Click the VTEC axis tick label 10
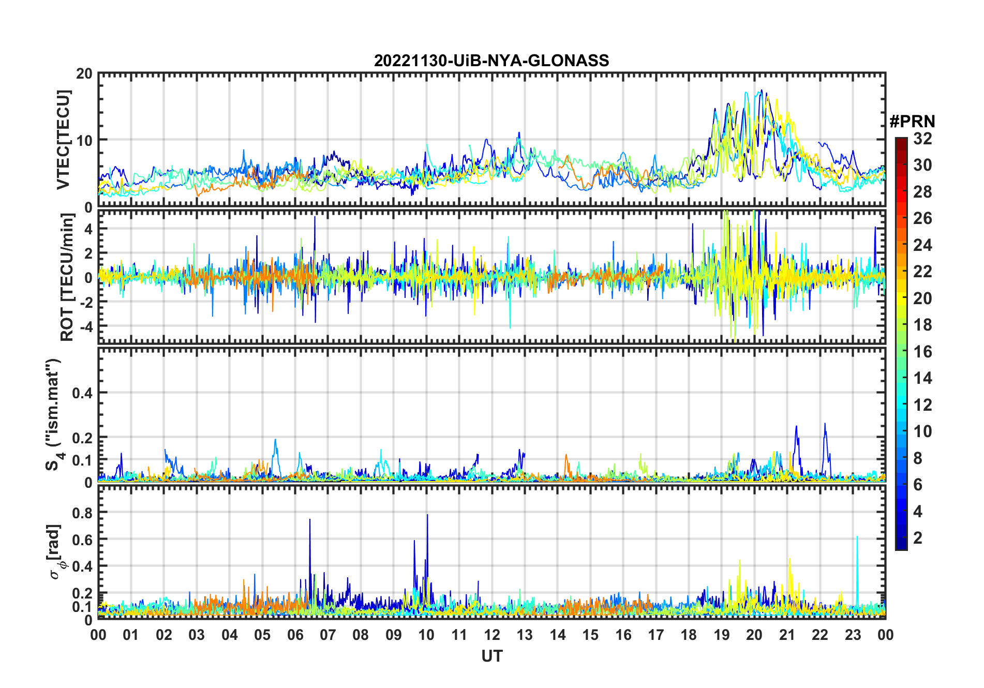This screenshot has width=984, height=688. pyautogui.click(x=84, y=140)
